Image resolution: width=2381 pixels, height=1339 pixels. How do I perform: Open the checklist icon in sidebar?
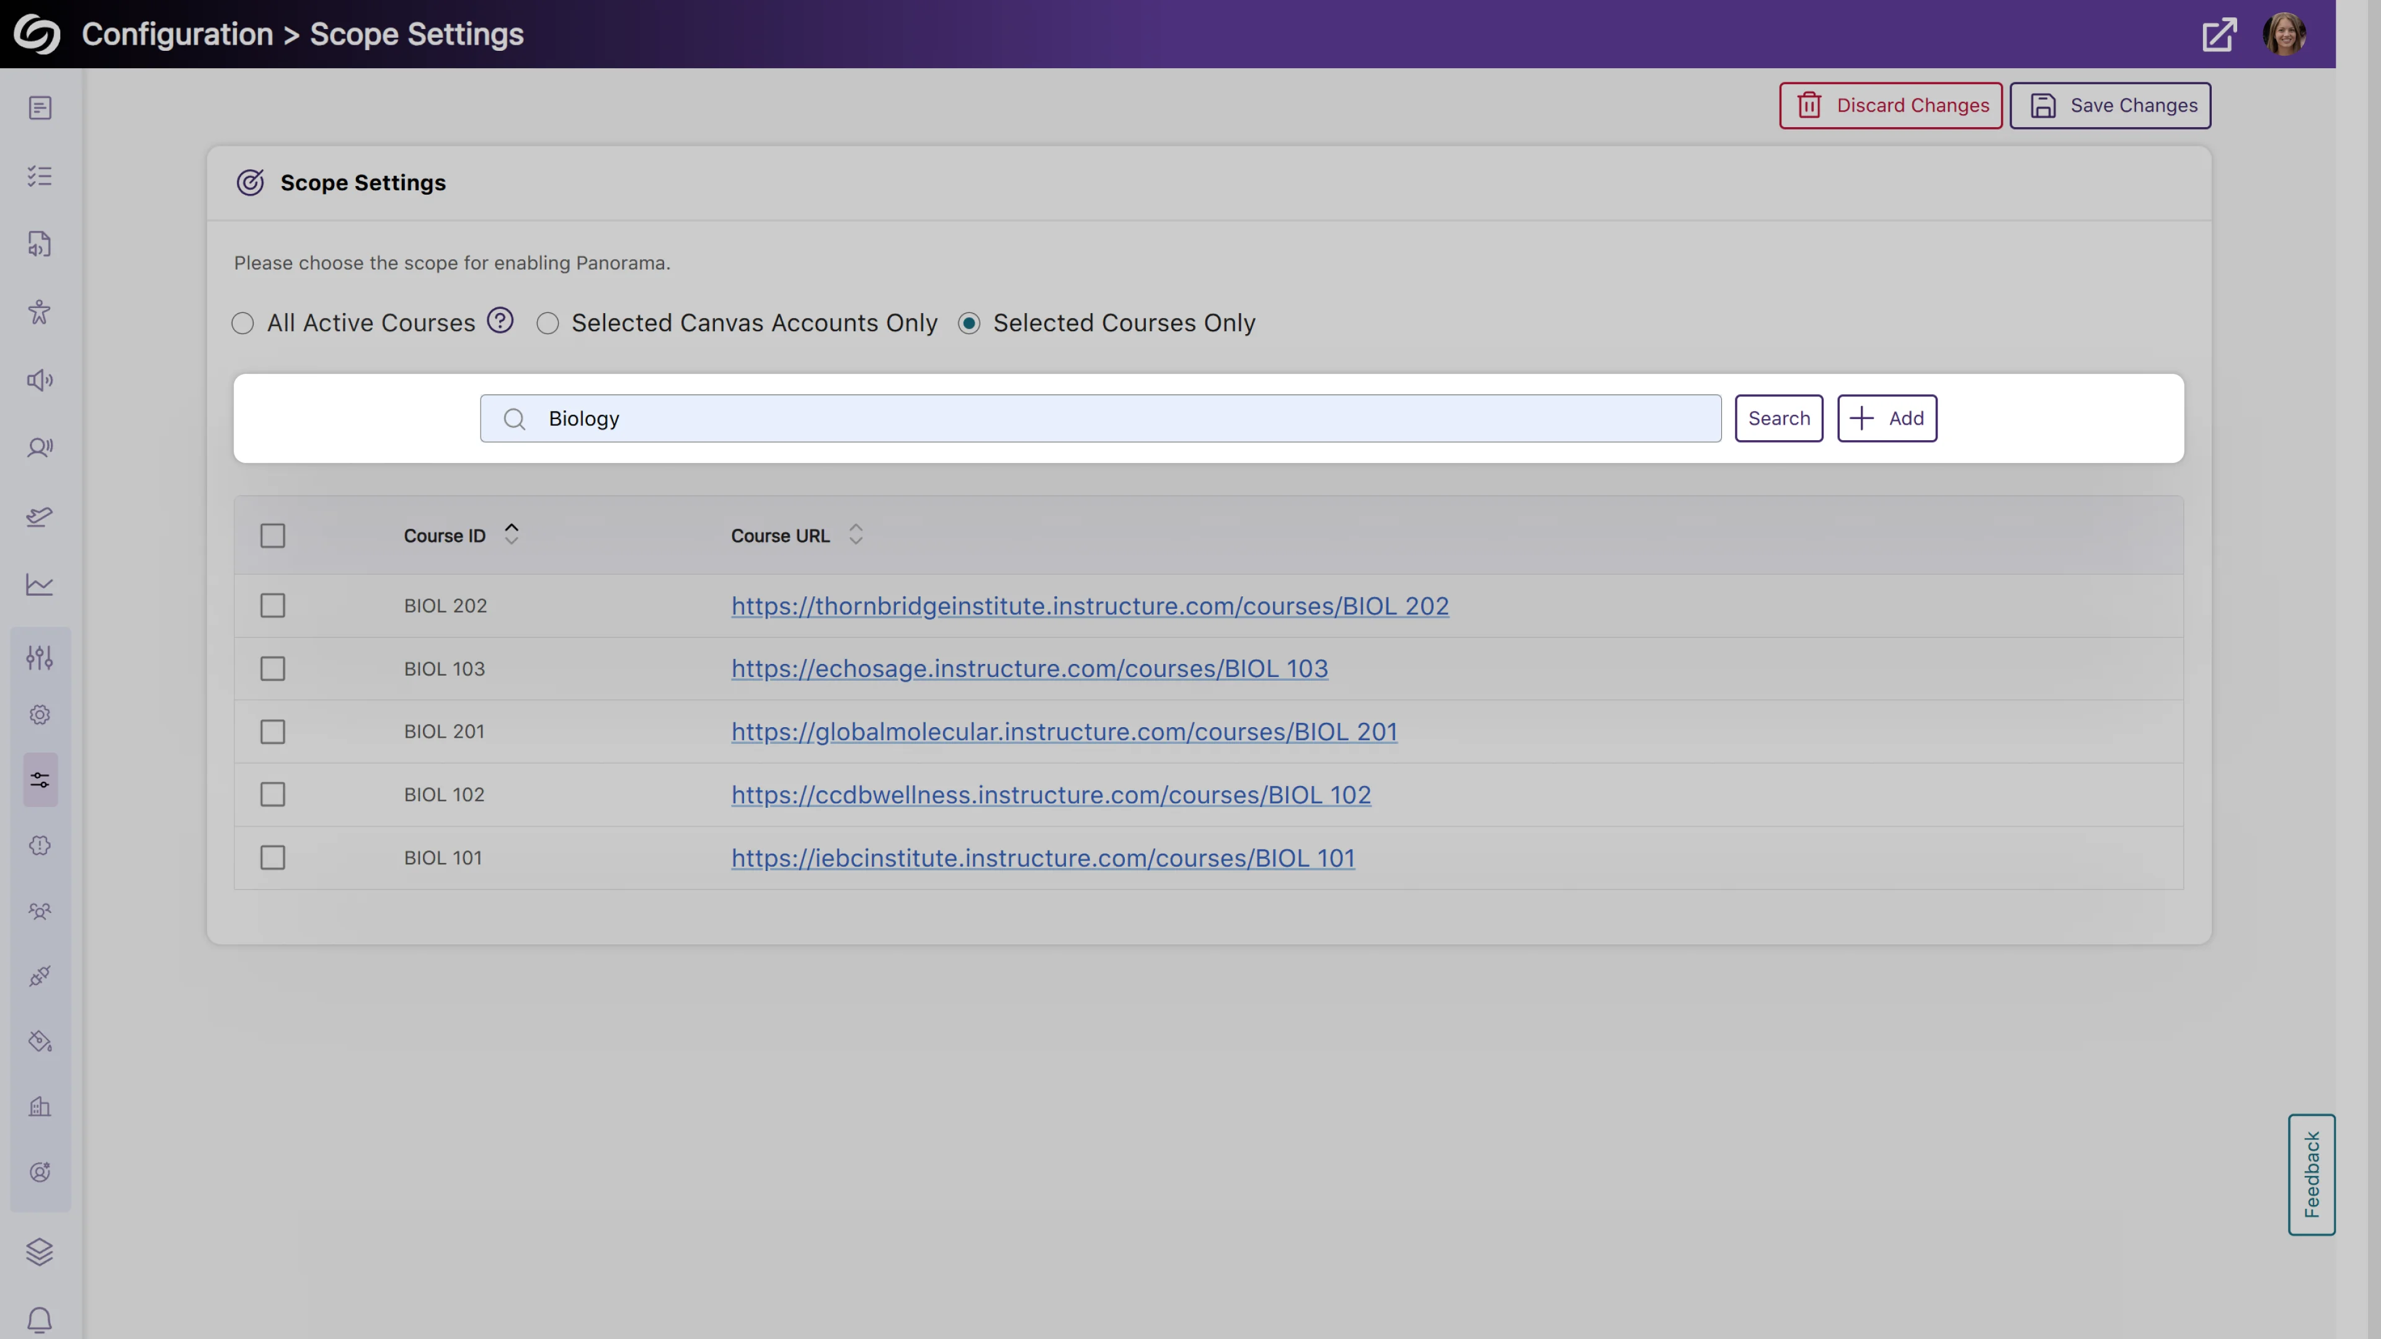coord(40,177)
